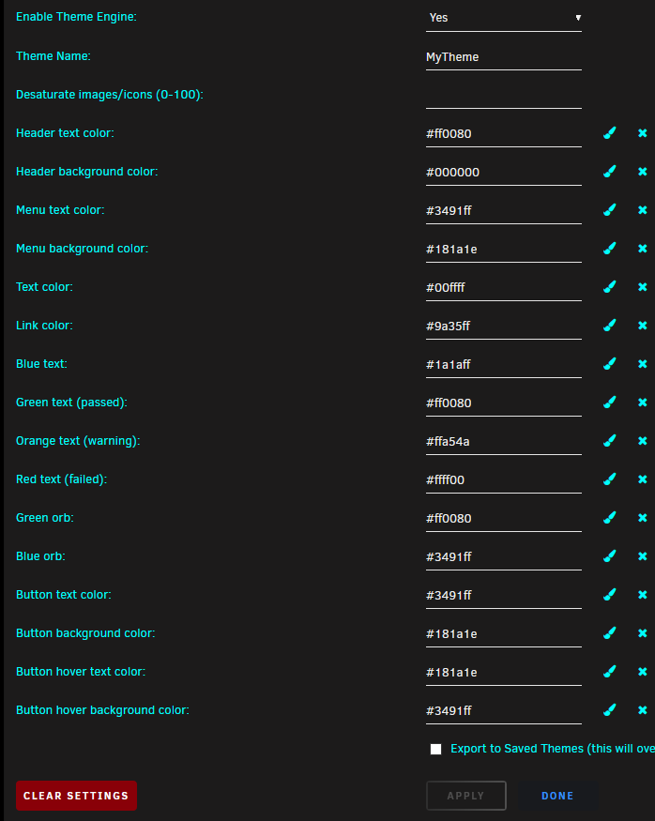Click the Desaturate images/icons input field

[x=504, y=96]
